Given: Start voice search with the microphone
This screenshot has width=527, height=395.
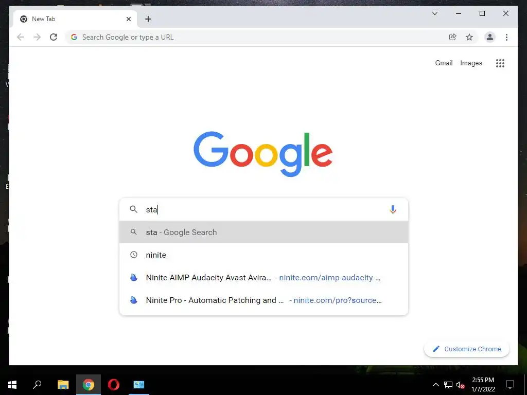Looking at the screenshot, I should coord(393,210).
